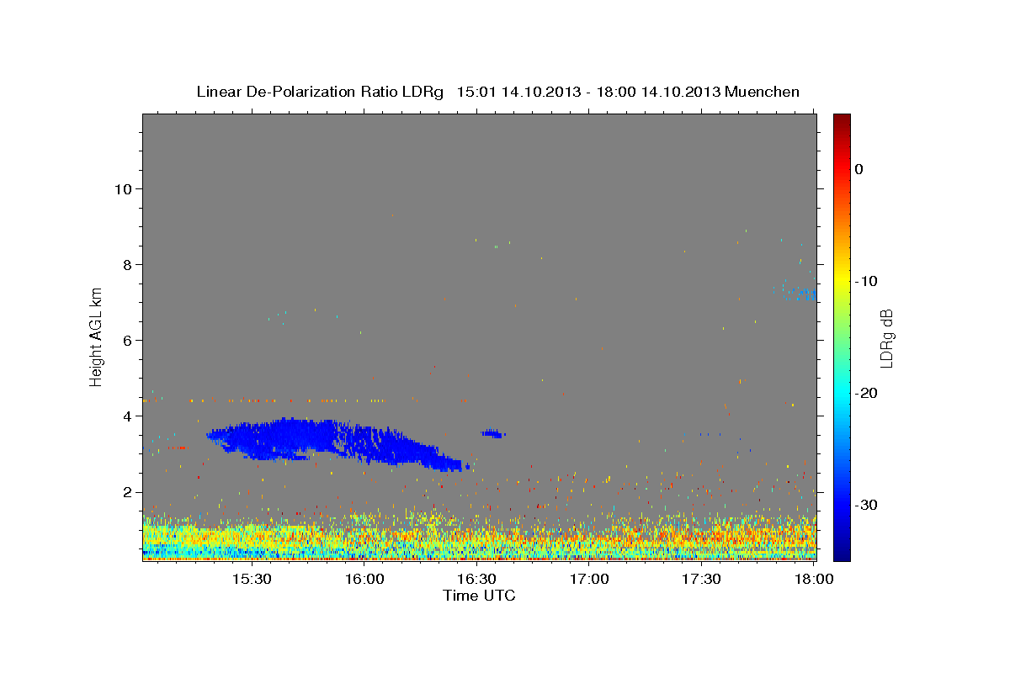Click the '15:30' time axis label
The image size is (1010, 673).
[251, 580]
